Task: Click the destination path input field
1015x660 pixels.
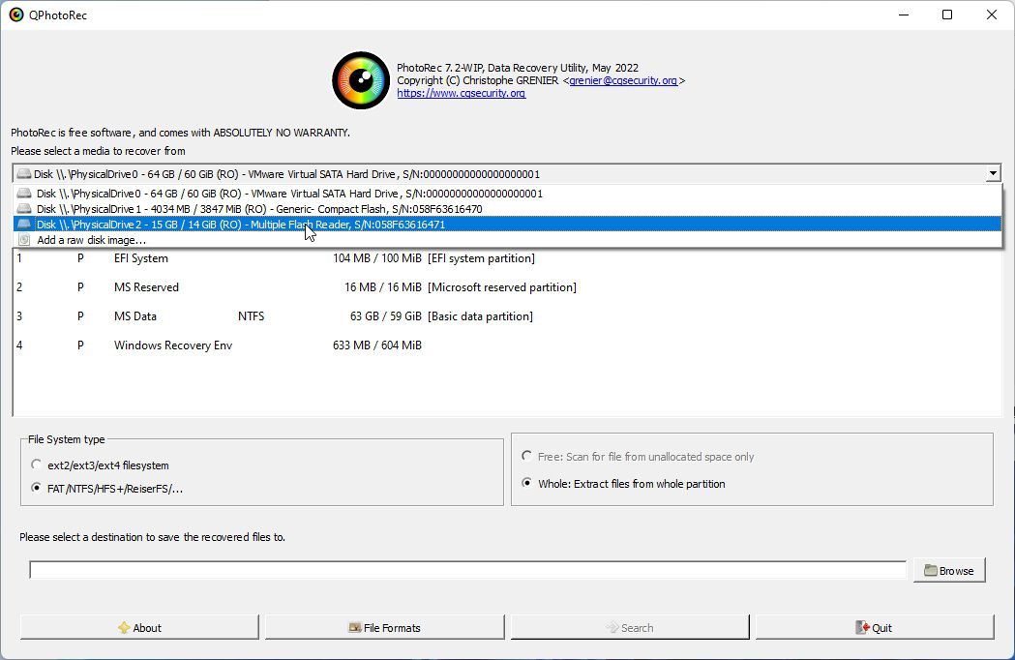Action: [x=467, y=570]
